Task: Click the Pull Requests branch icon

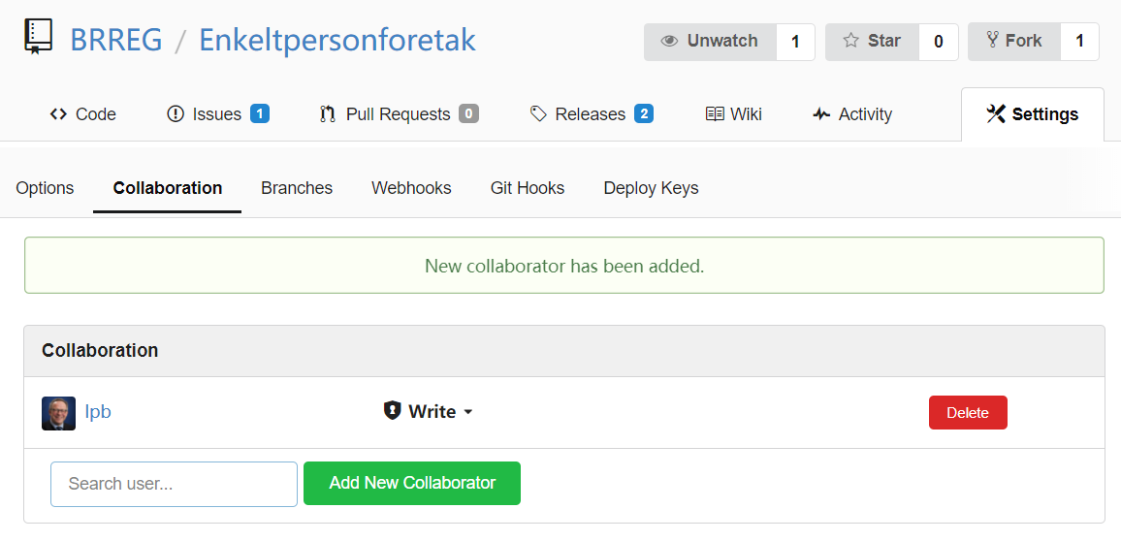Action: point(328,114)
